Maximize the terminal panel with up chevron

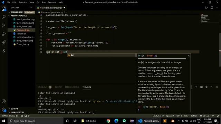point(212,87)
